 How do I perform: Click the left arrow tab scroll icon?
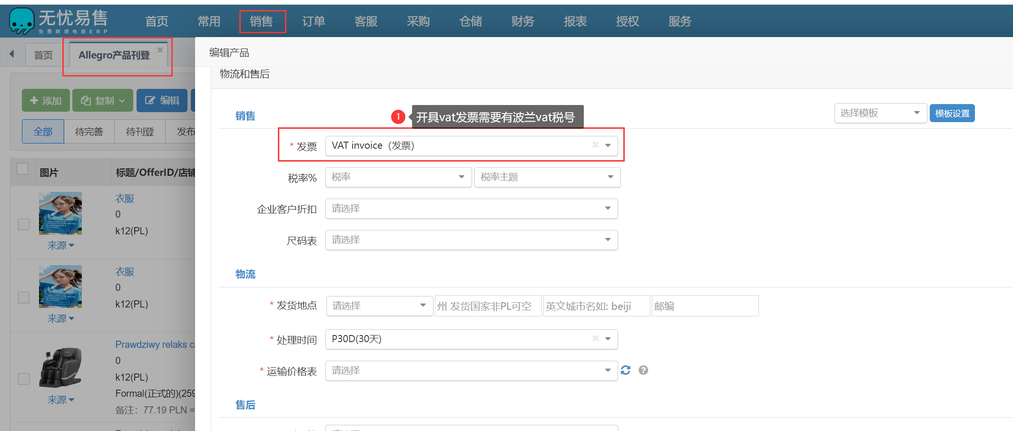(x=12, y=54)
